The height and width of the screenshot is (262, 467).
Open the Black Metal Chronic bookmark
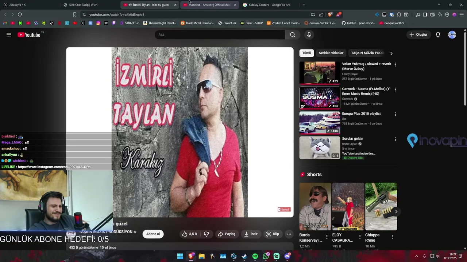(x=197, y=23)
